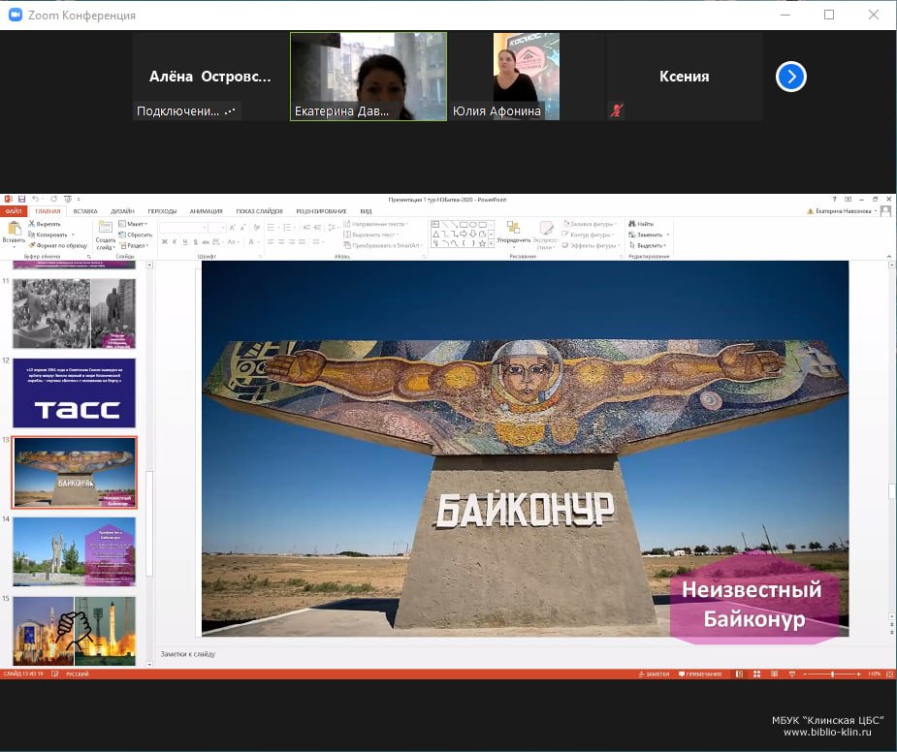The width and height of the screenshot is (897, 752).
Task: Switch to the АНИМАЦИЯ ribbon tab
Action: pos(206,211)
